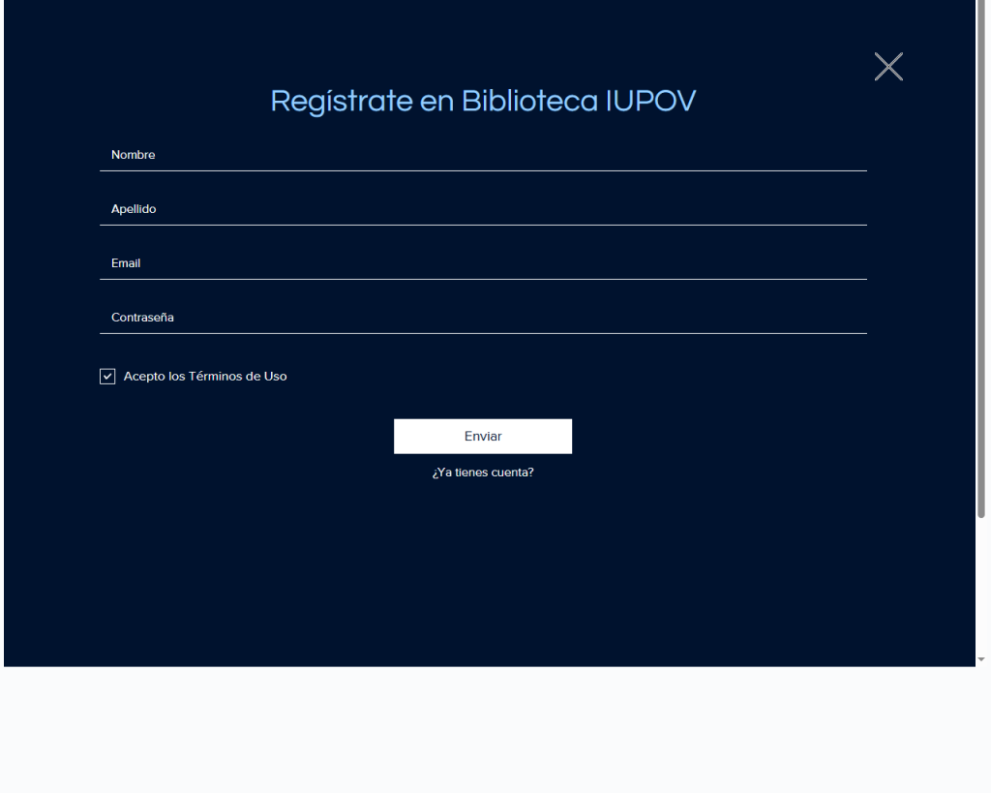This screenshot has height=793, width=991.
Task: Click the 'Email' placeholder label
Action: [126, 263]
